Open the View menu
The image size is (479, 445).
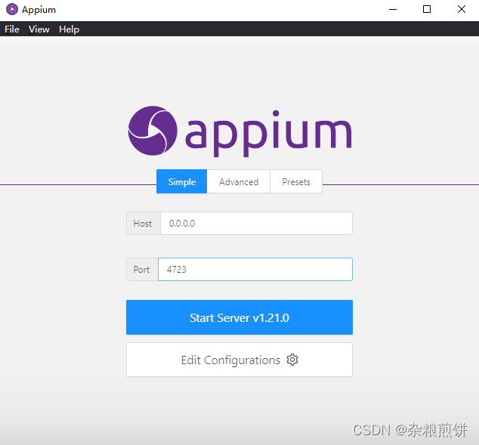coord(39,29)
